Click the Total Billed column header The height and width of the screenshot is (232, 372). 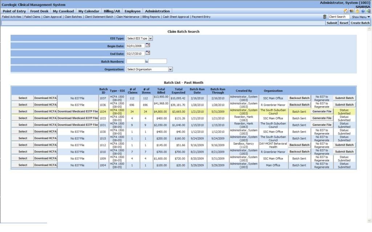pos(161,91)
